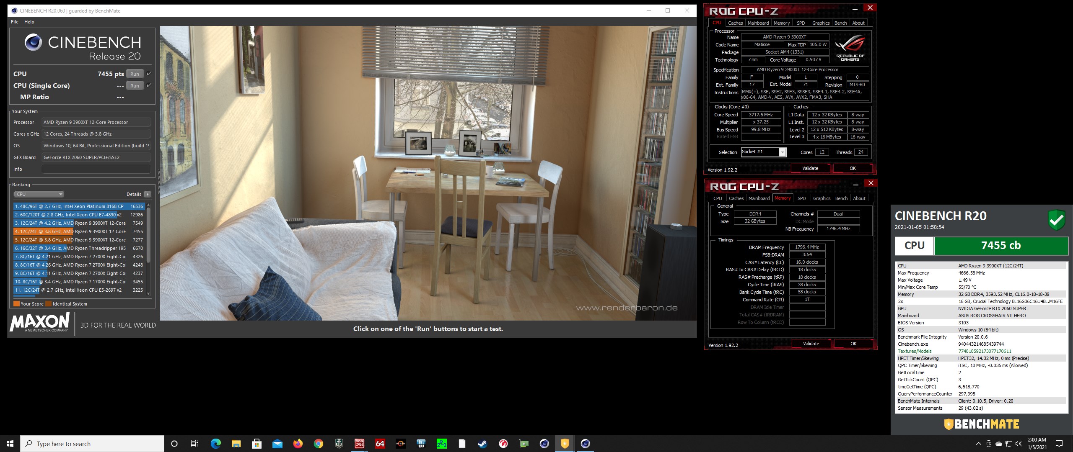This screenshot has height=452, width=1073.
Task: Click Validate in the lower CPU-Z window
Action: tap(811, 344)
